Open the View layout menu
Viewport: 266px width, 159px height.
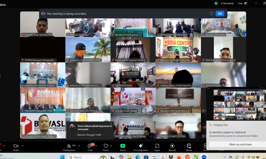(242, 3)
